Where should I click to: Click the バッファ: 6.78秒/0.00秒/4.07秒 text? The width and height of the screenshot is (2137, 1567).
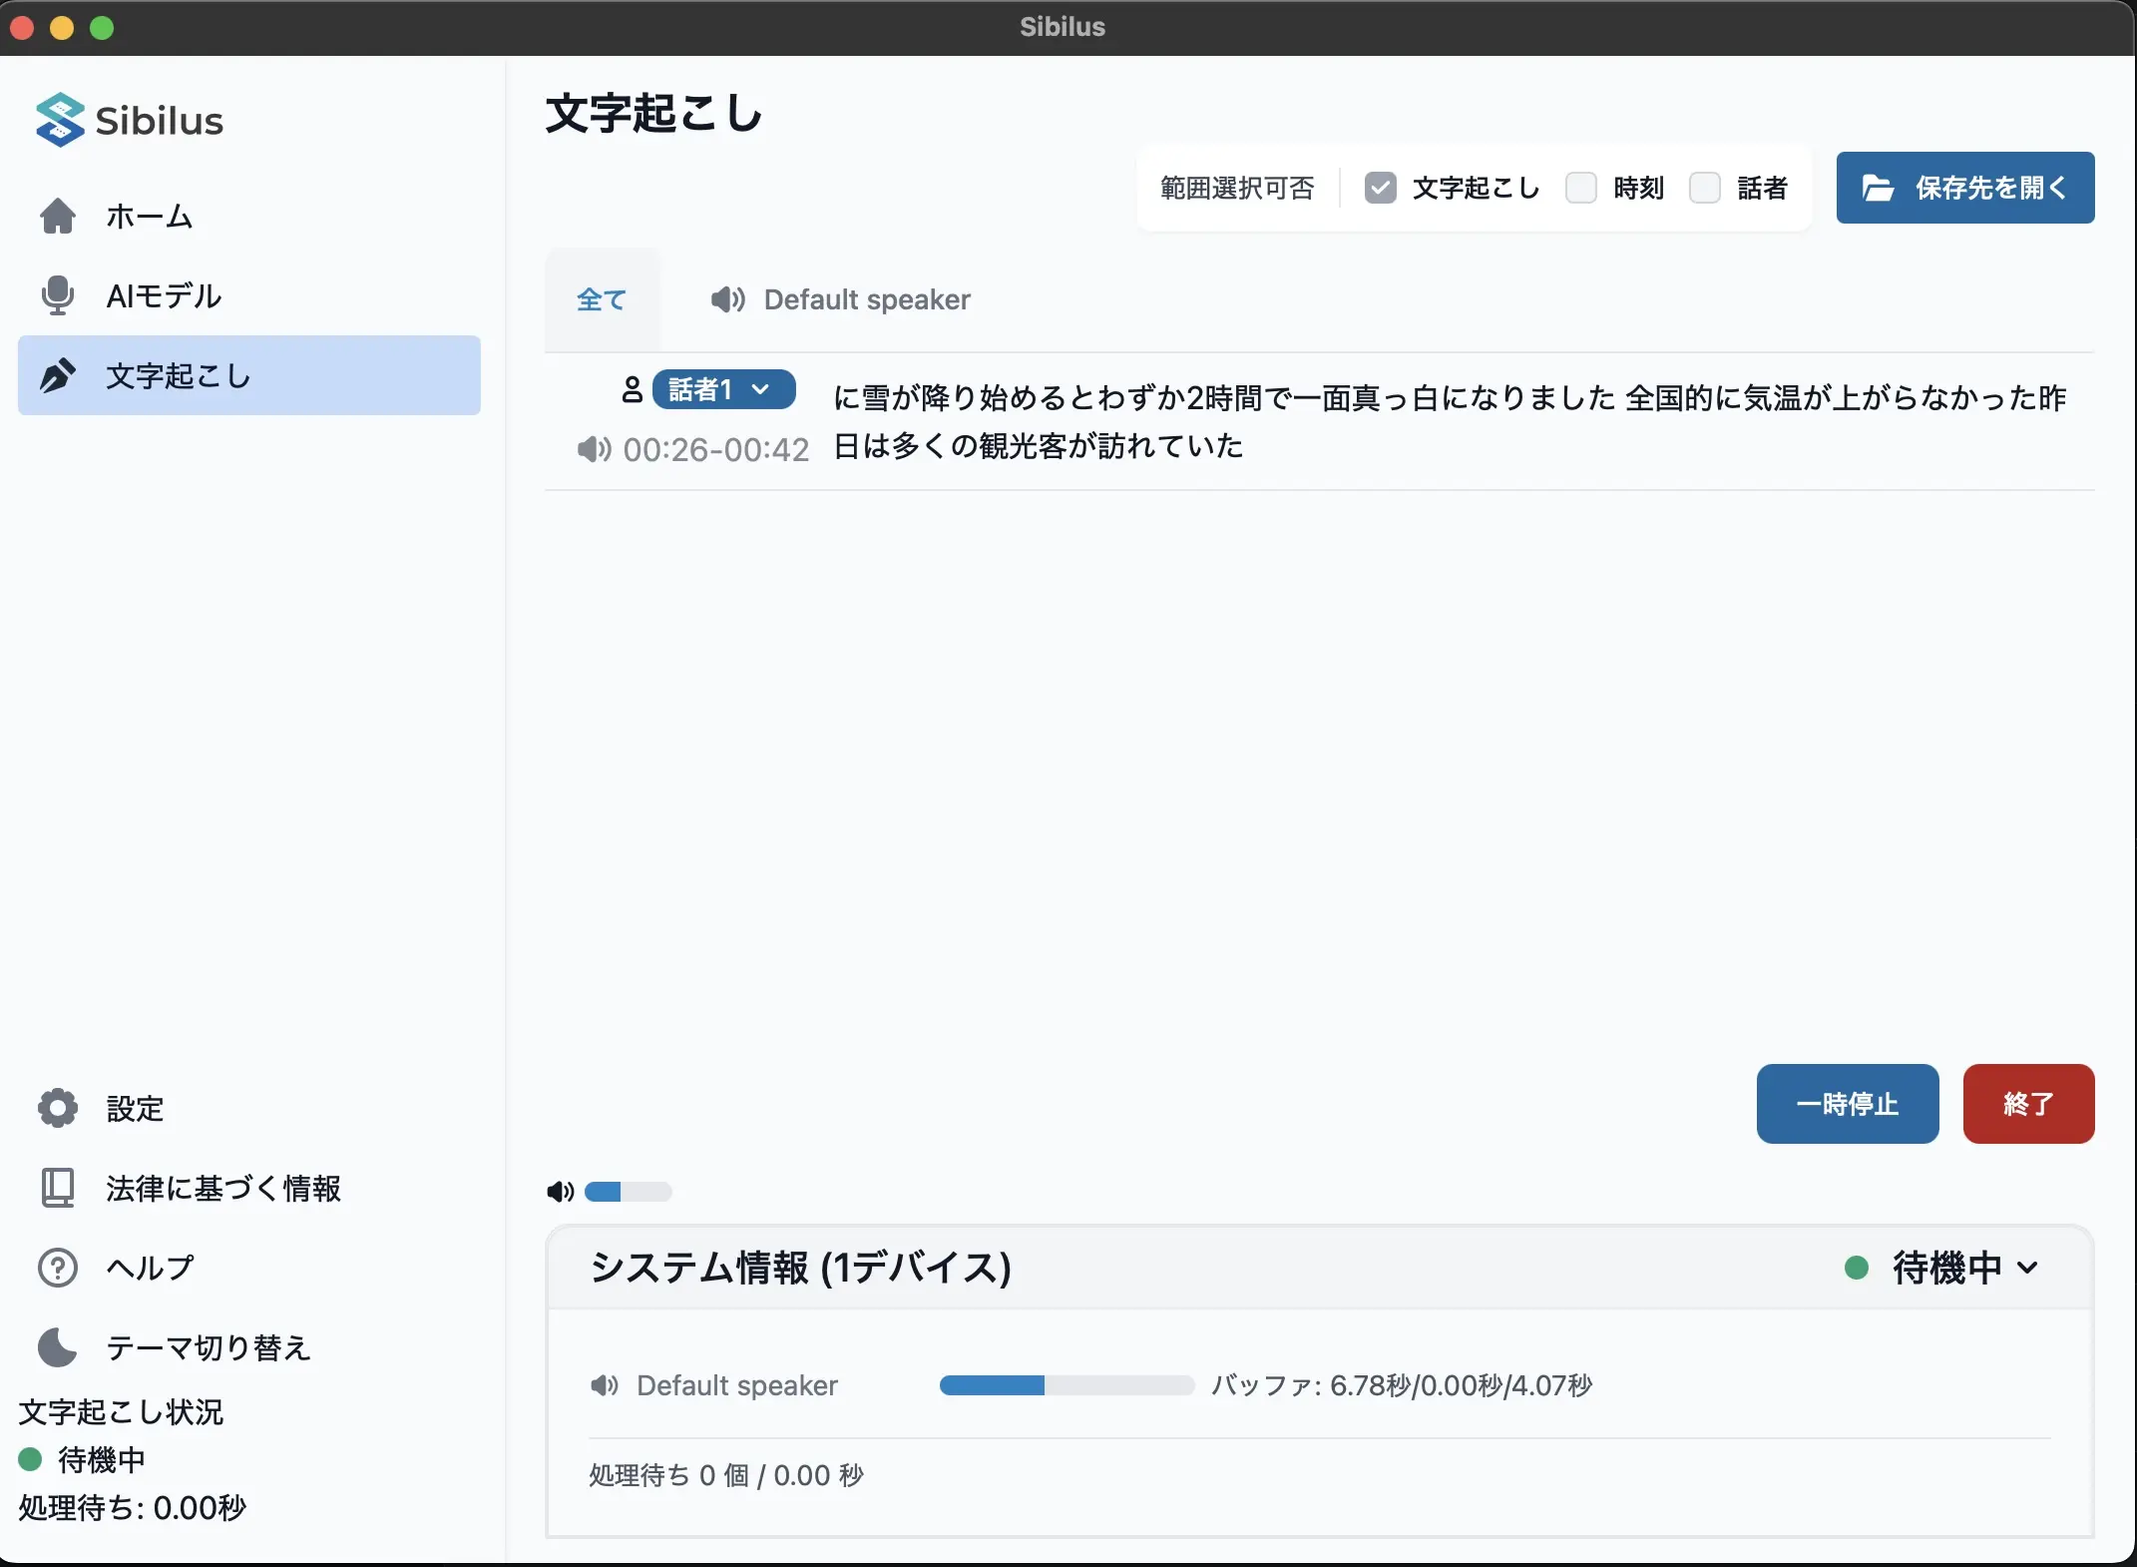1402,1385
